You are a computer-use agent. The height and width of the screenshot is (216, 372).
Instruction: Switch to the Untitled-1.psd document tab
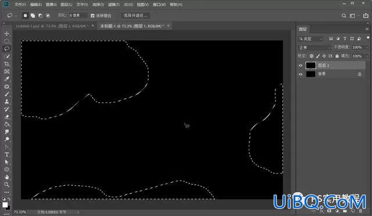52,26
